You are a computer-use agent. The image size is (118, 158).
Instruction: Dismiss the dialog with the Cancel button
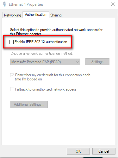point(104,151)
